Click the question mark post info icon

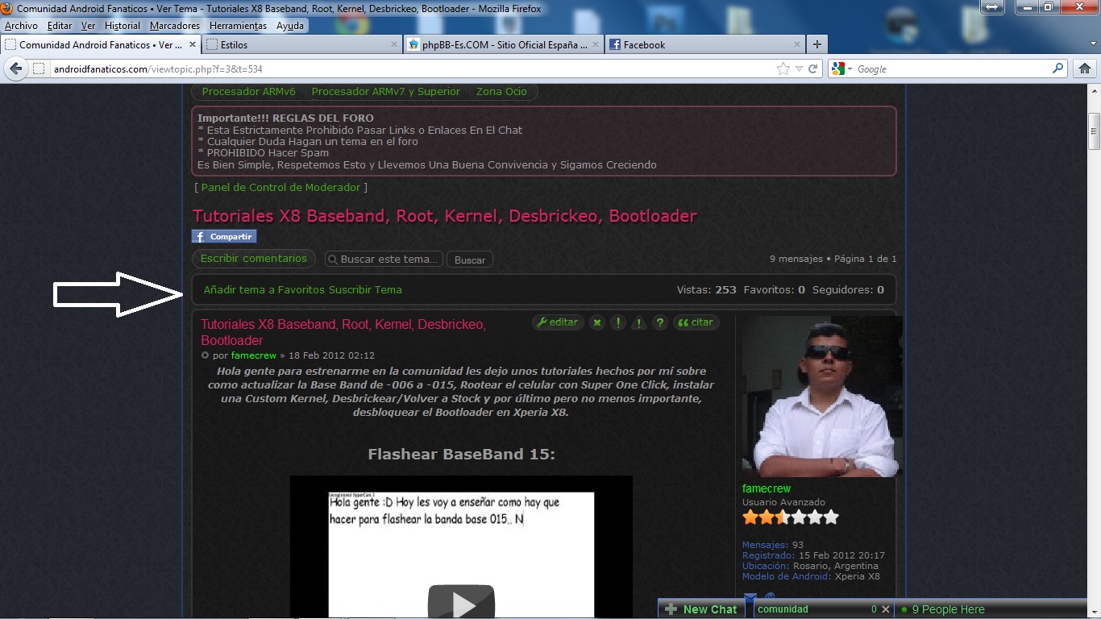[x=660, y=323]
